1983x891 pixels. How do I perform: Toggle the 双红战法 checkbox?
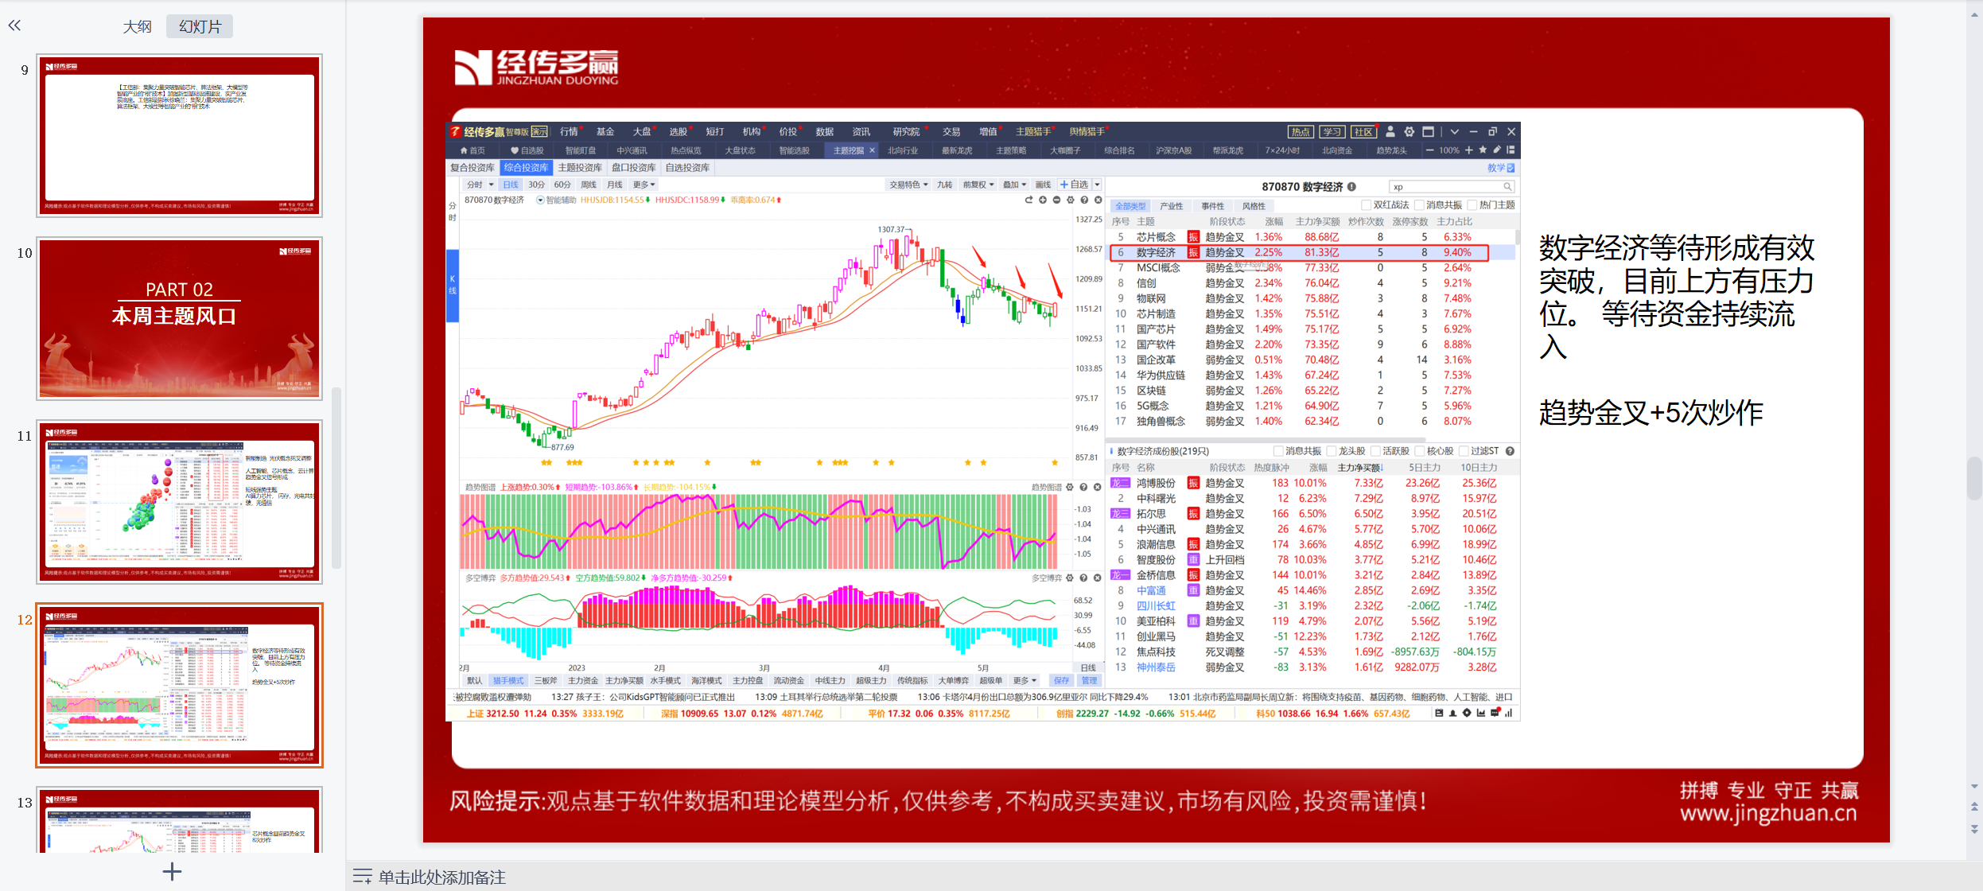coord(1366,205)
